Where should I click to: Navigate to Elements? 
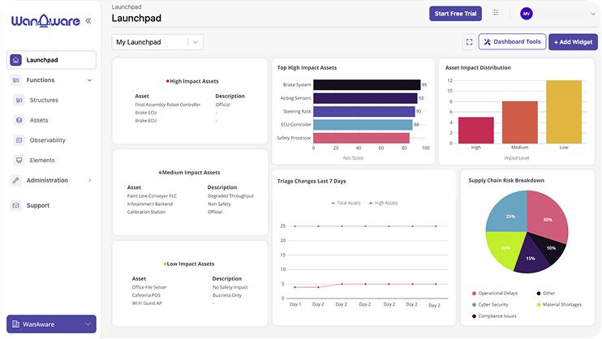tap(42, 160)
